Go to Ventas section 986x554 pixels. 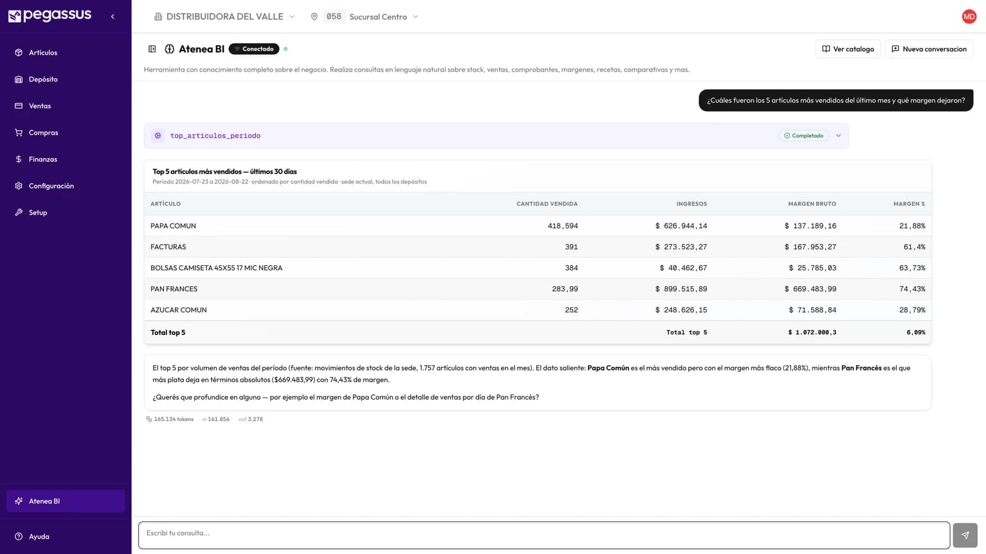(65, 106)
